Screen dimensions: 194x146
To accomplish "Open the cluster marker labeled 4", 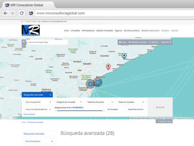I will click(x=90, y=84).
